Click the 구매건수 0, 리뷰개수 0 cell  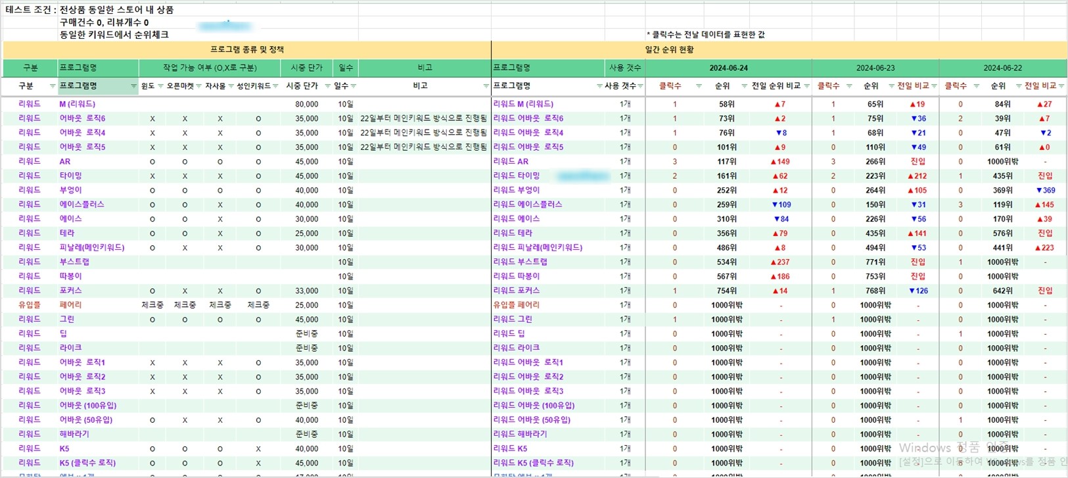pyautogui.click(x=104, y=22)
